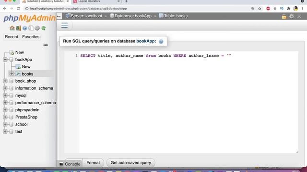
Task: Select New table under bookApp
Action: (x=26, y=67)
